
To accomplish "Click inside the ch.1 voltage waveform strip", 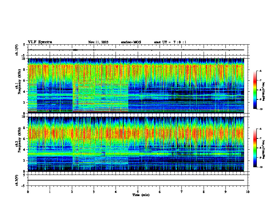I will (138, 50).
